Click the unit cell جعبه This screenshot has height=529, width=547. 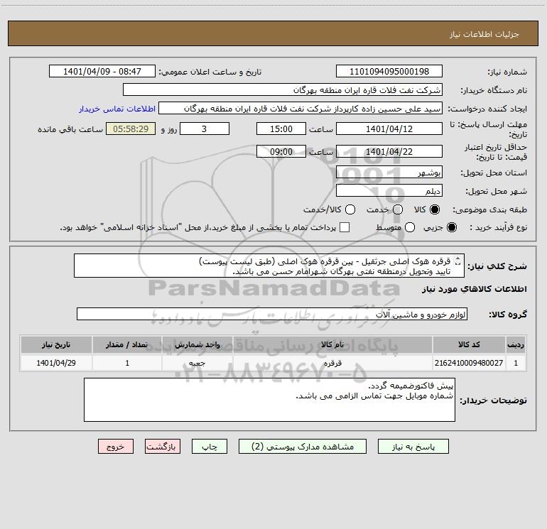coord(197,363)
